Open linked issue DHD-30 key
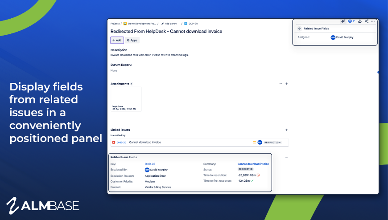The image size is (388, 220). (121, 143)
